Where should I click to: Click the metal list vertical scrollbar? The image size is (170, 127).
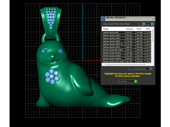click(x=153, y=36)
